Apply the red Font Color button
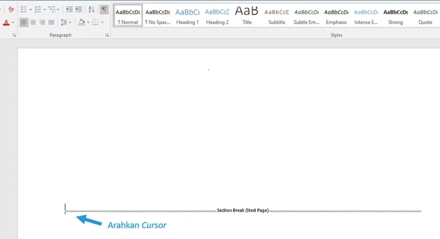 coord(6,23)
